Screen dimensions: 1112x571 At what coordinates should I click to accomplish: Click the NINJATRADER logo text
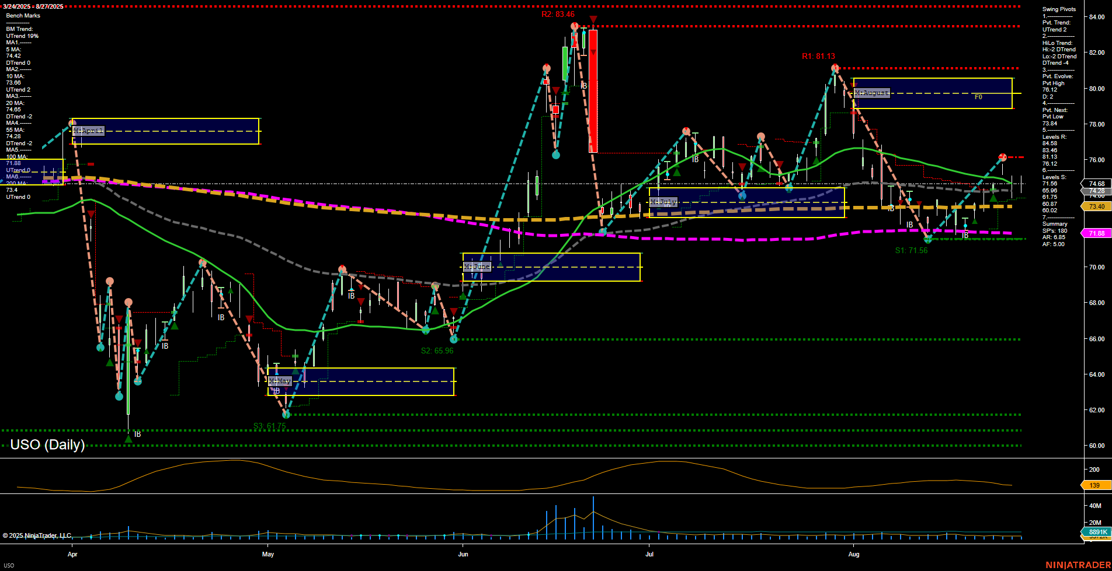pyautogui.click(x=1078, y=565)
